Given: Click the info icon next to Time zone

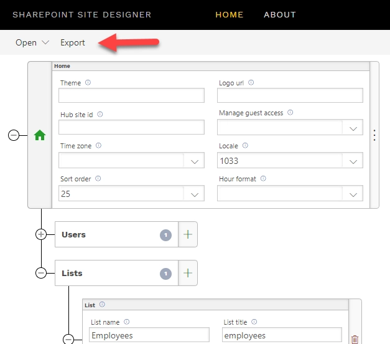Looking at the screenshot, I should pos(98,145).
